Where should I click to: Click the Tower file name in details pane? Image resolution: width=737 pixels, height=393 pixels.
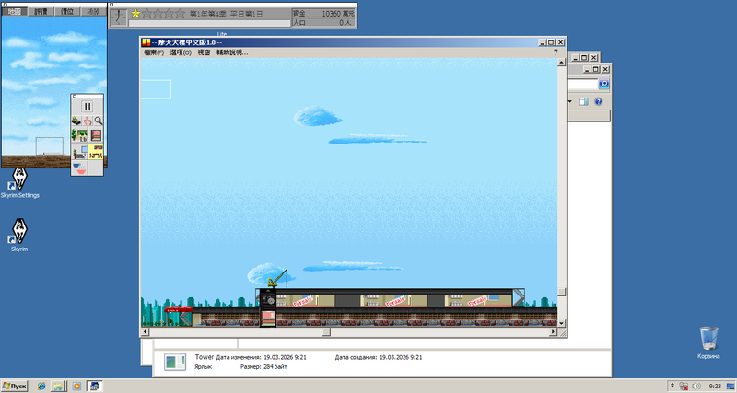pyautogui.click(x=204, y=357)
